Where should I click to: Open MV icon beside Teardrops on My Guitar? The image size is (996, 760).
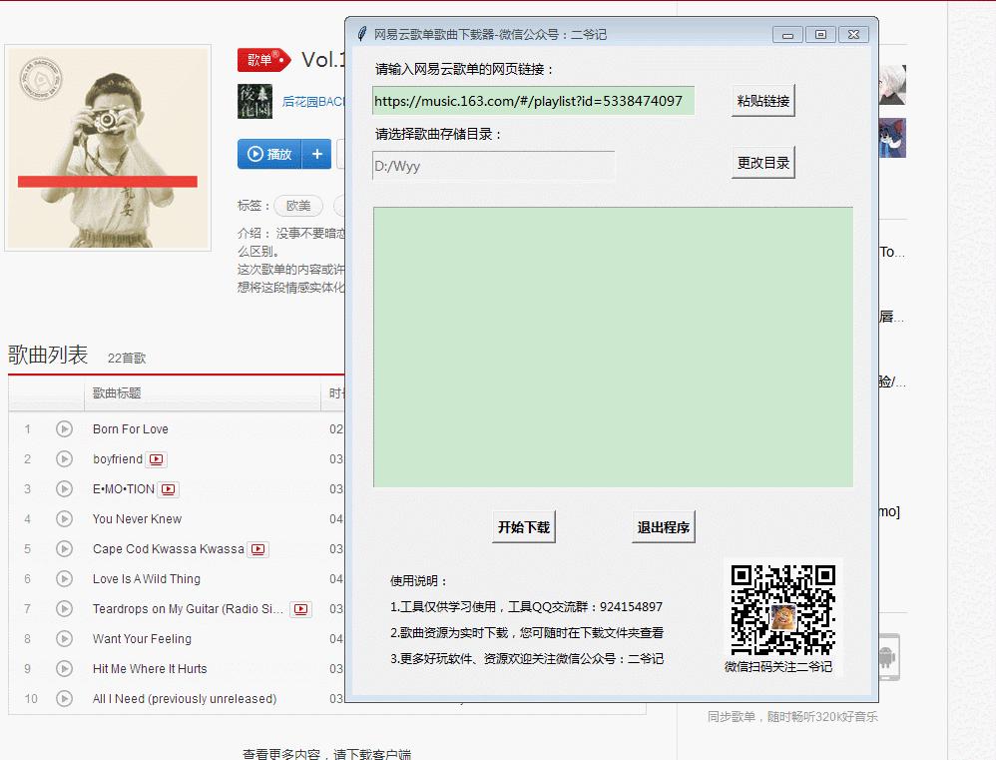tap(301, 609)
